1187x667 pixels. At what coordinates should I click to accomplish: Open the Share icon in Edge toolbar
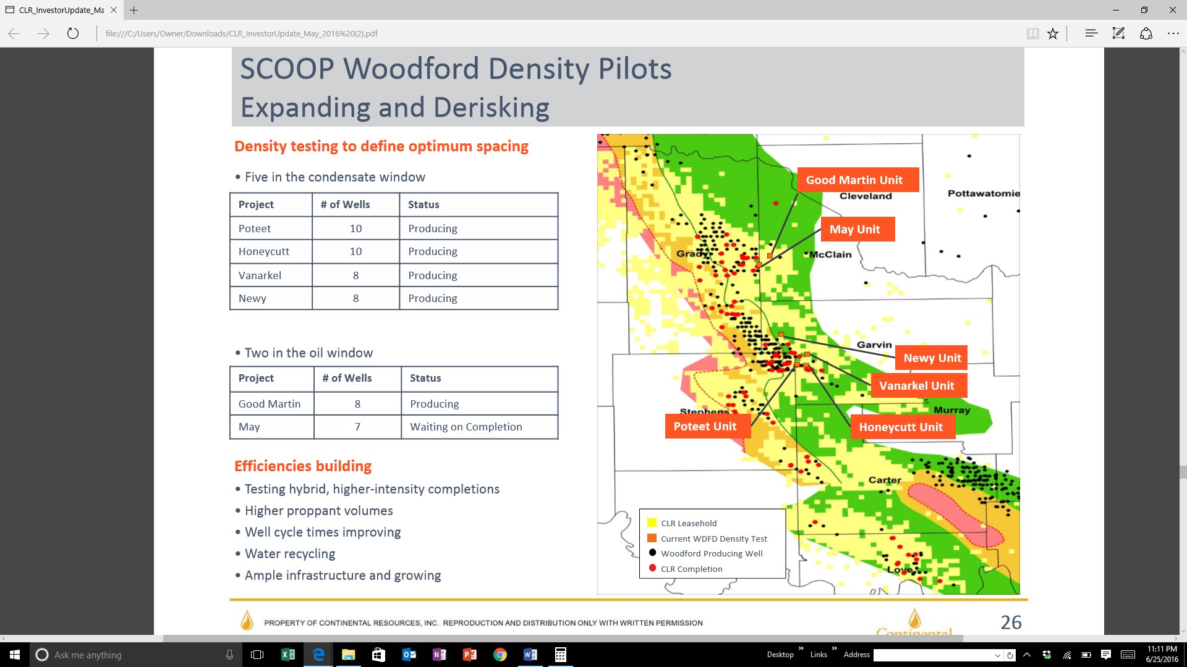(1146, 33)
